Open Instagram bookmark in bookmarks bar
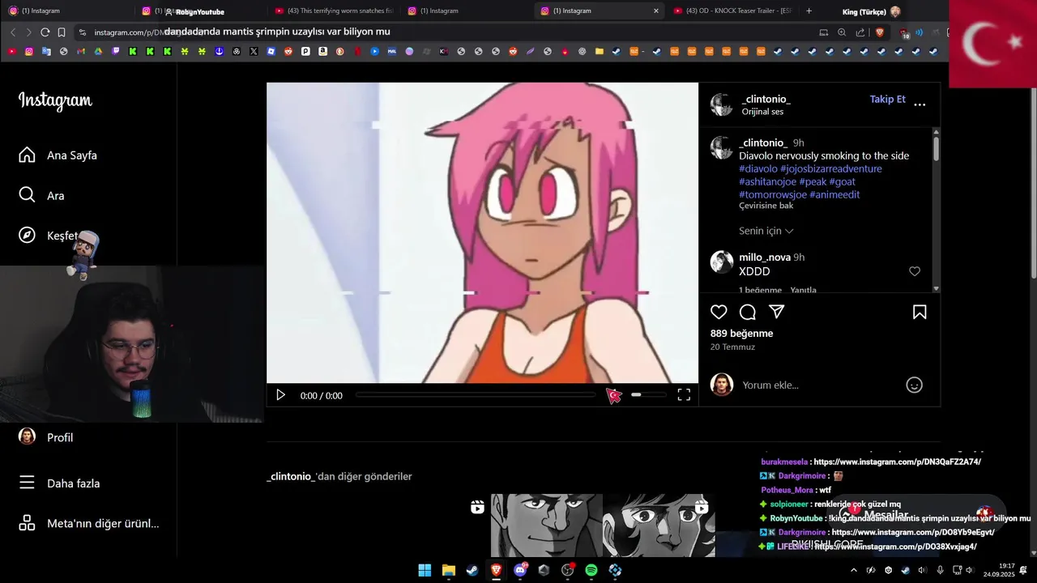The height and width of the screenshot is (583, 1037). [x=28, y=51]
